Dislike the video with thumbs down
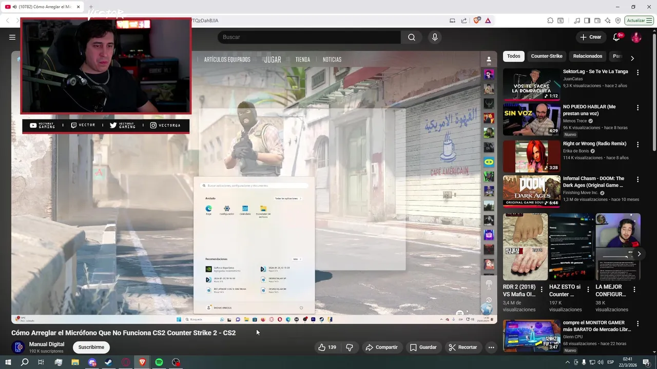 [x=350, y=347]
